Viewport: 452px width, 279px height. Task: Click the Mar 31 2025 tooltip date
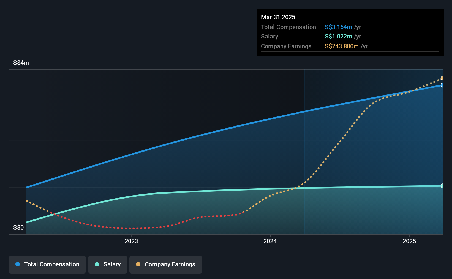click(278, 17)
